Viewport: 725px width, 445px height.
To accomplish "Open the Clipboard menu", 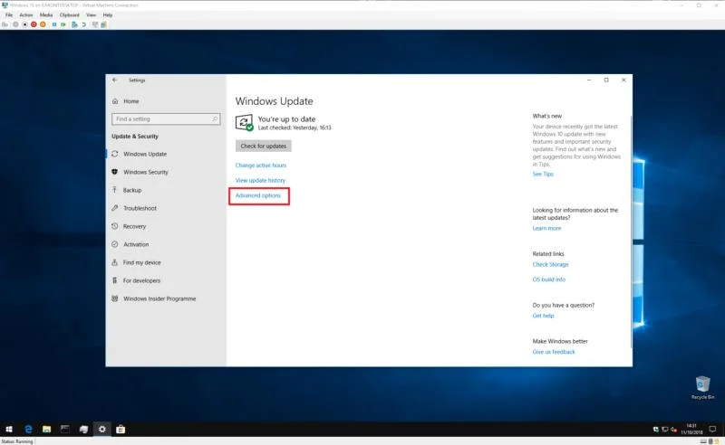I will [x=70, y=15].
